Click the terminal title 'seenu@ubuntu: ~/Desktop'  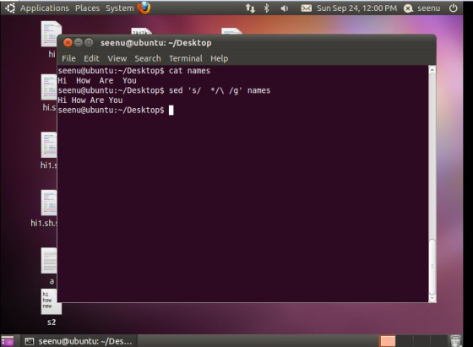pyautogui.click(x=156, y=43)
